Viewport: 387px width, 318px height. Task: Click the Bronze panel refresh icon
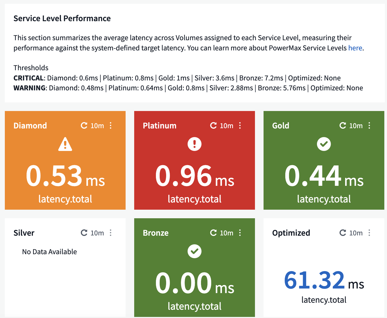pos(213,233)
